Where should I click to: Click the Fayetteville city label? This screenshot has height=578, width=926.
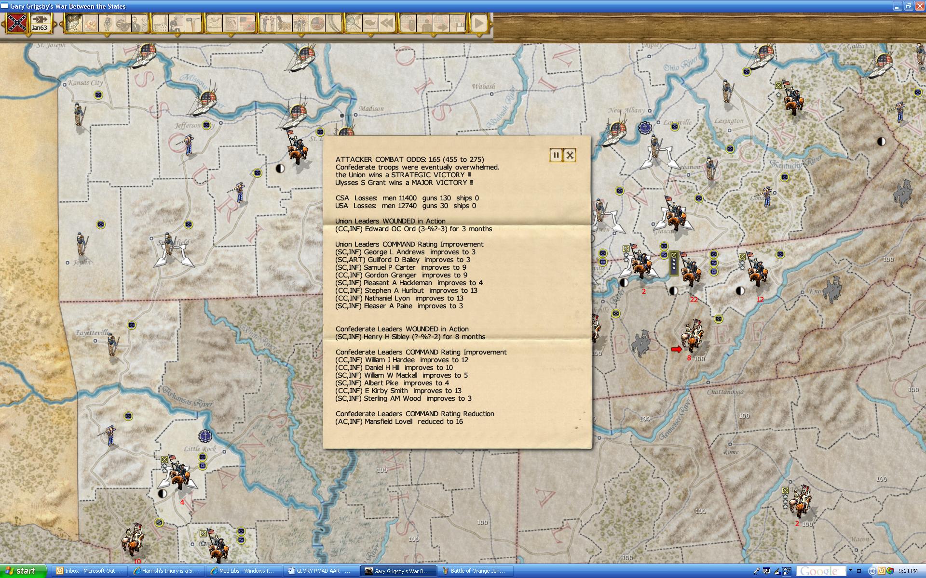coord(92,333)
